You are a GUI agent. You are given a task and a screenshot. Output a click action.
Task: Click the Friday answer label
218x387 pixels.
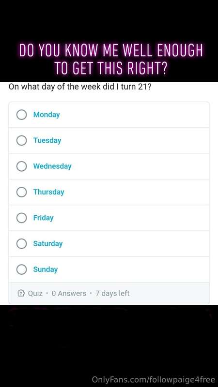[x=43, y=218]
